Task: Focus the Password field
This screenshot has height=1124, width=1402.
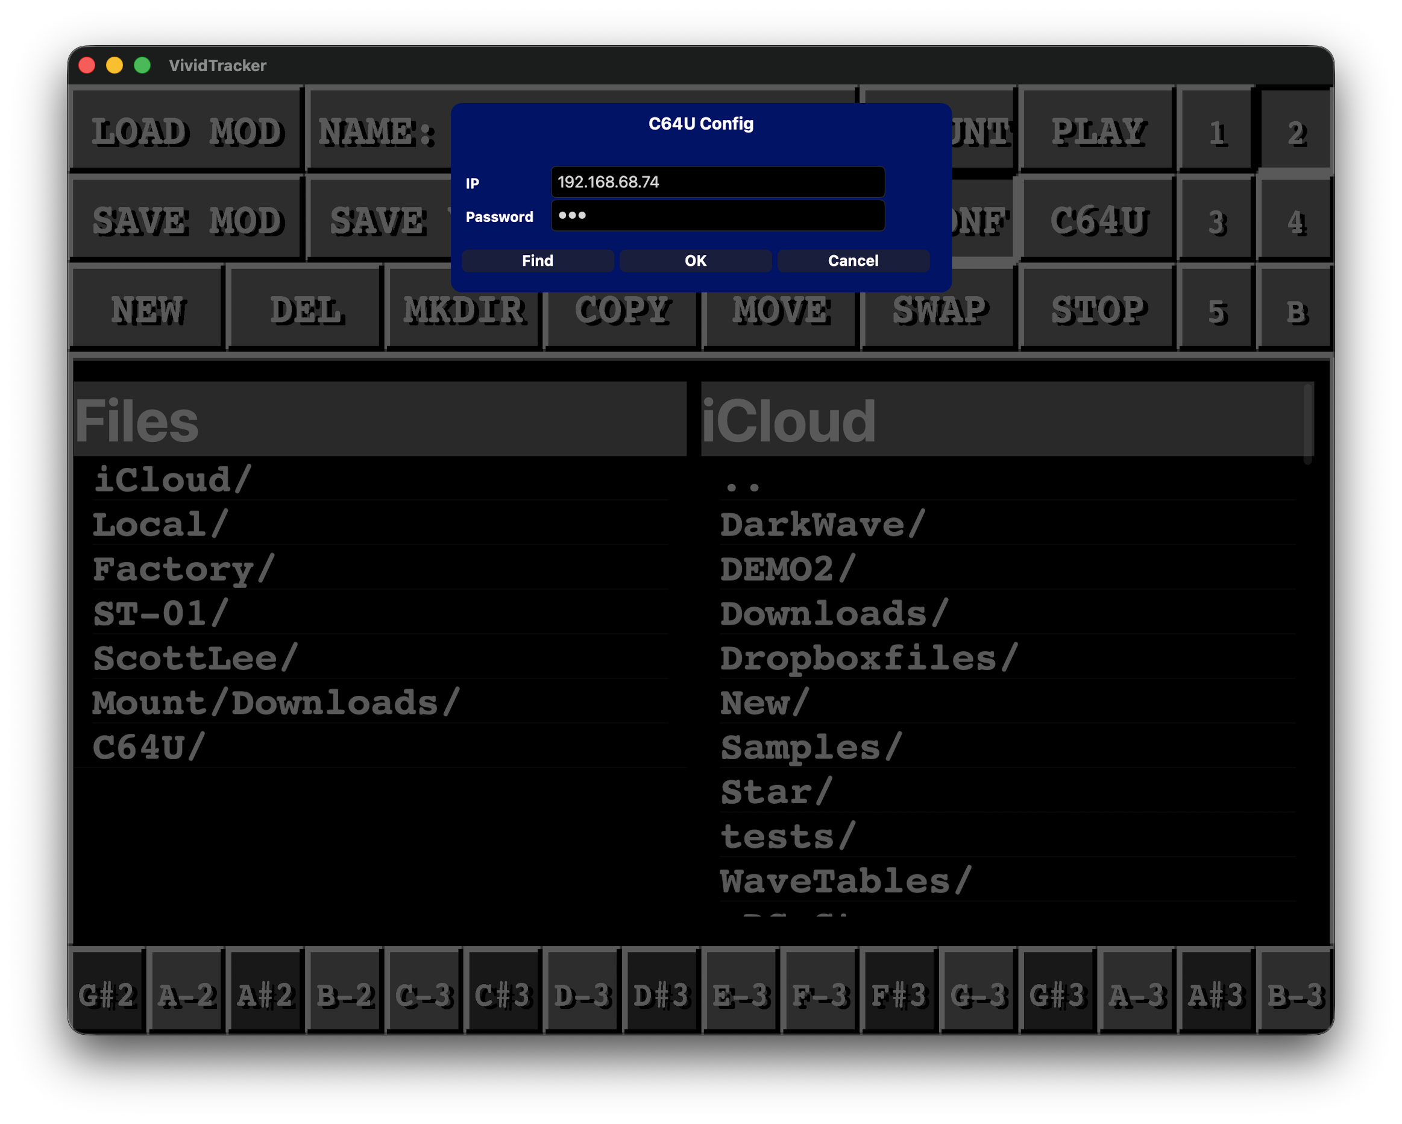Action: tap(717, 216)
